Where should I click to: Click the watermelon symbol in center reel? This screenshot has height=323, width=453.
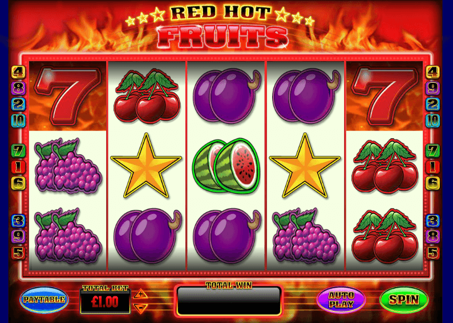tap(226, 166)
